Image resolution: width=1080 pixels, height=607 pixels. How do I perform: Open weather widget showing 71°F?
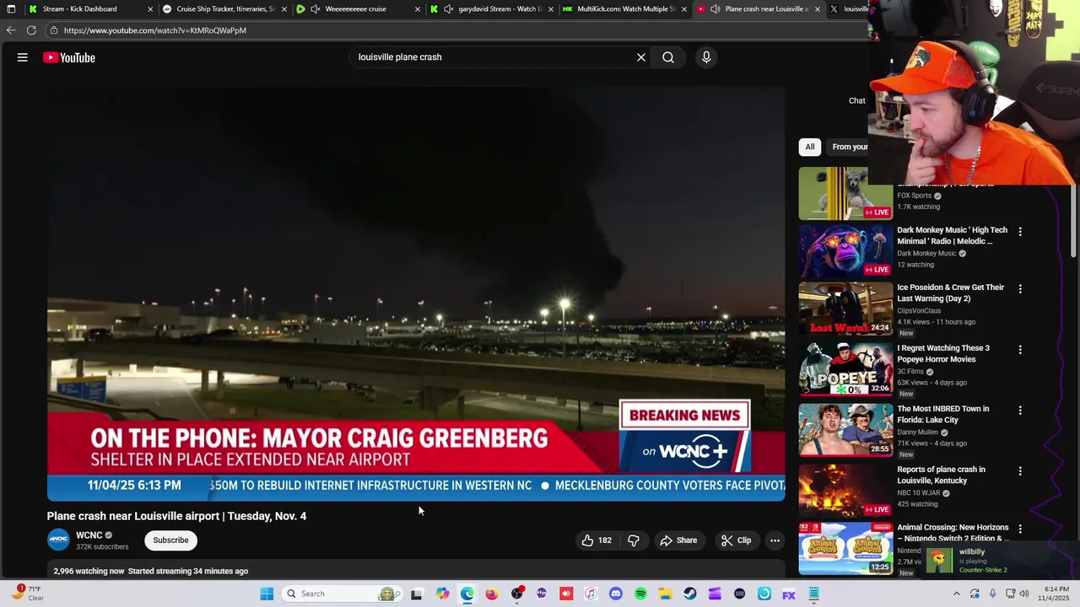click(x=27, y=594)
